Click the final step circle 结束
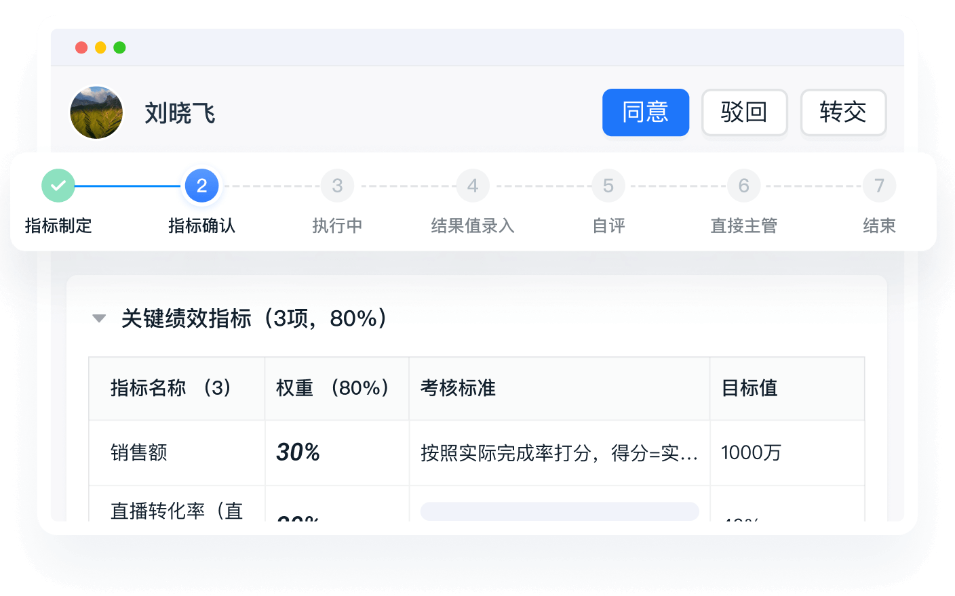The image size is (955, 596). click(879, 185)
